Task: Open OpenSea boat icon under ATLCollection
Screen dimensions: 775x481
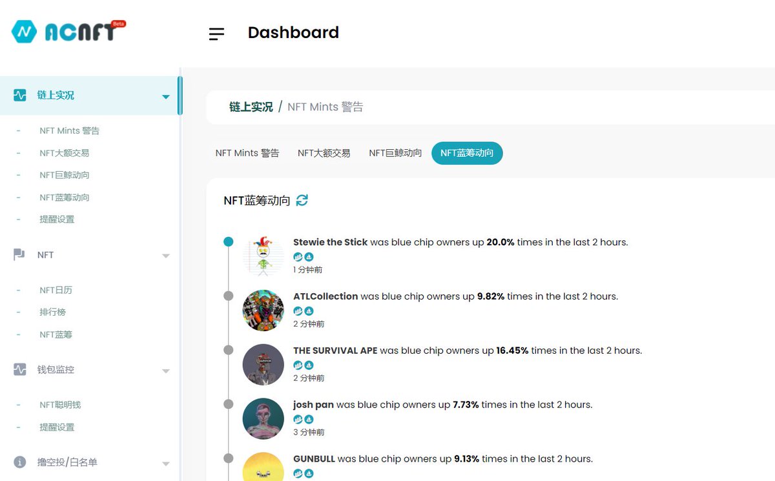Action: (309, 311)
